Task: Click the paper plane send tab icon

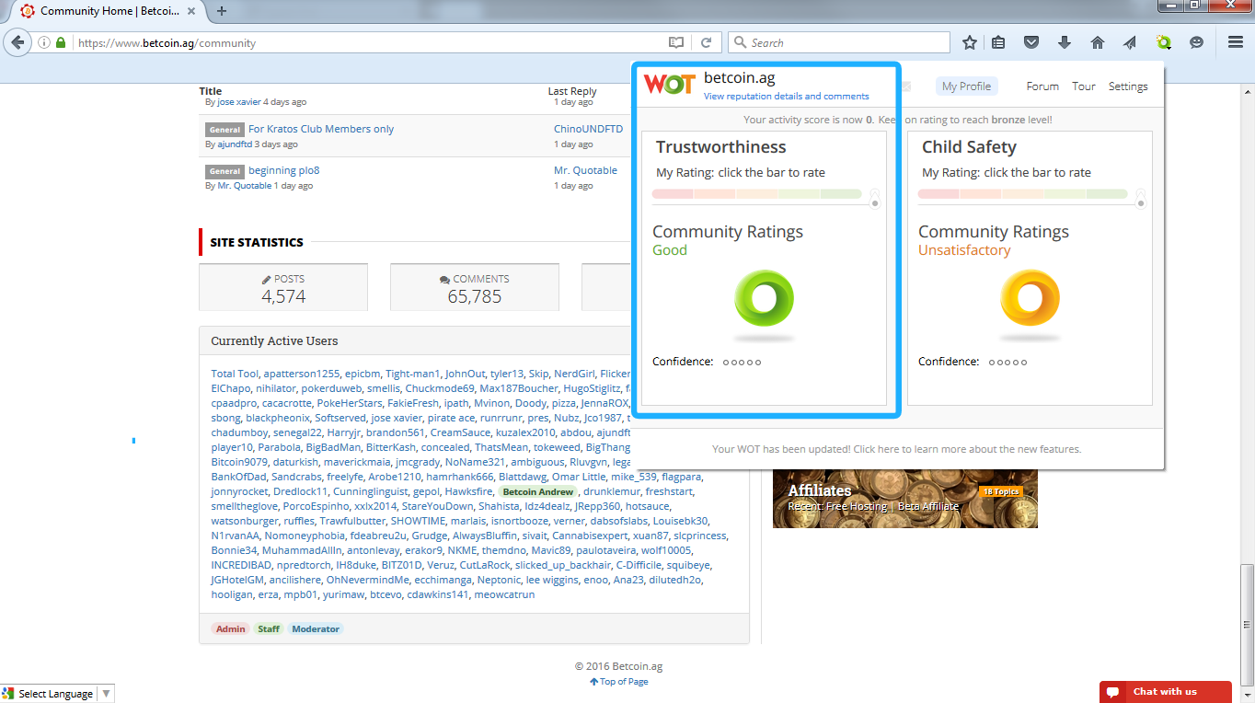Action: (1130, 42)
